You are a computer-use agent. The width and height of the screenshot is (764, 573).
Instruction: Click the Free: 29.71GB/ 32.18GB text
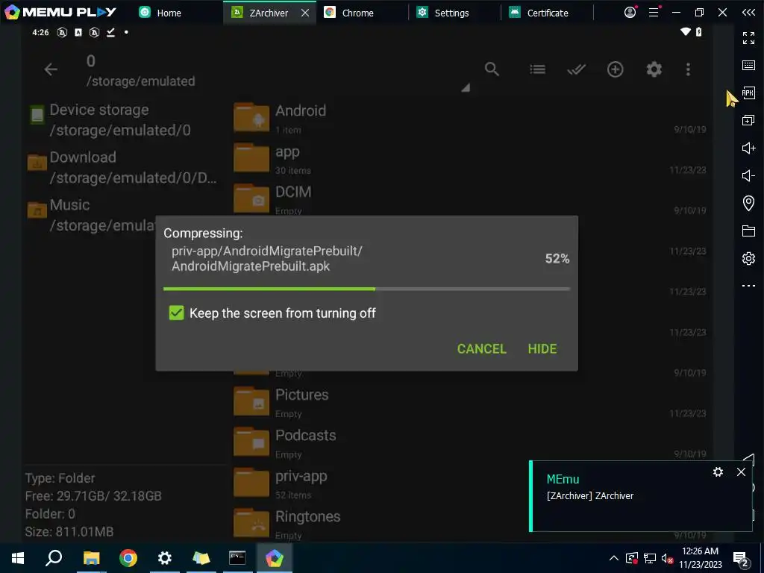[93, 496]
